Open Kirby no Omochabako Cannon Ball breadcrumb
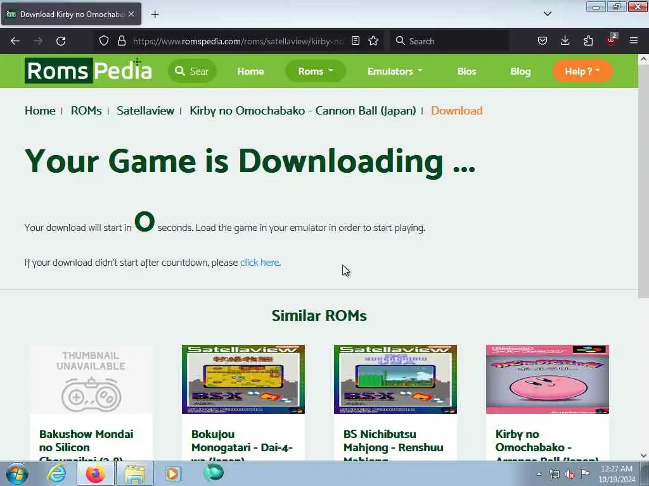Screen dimensions: 649x486 (x=302, y=111)
